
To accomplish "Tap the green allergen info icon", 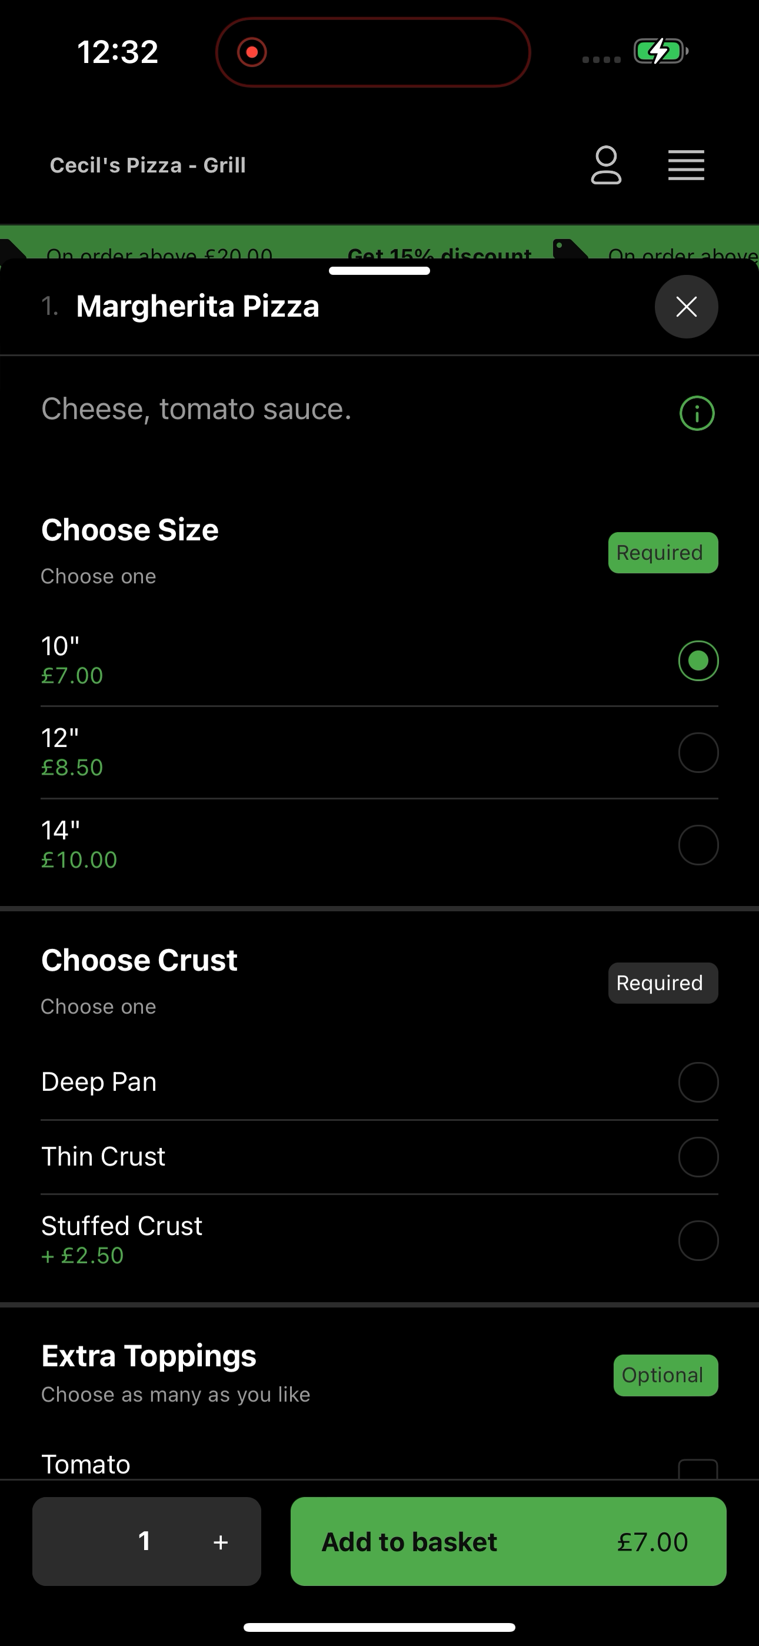I will 697,413.
